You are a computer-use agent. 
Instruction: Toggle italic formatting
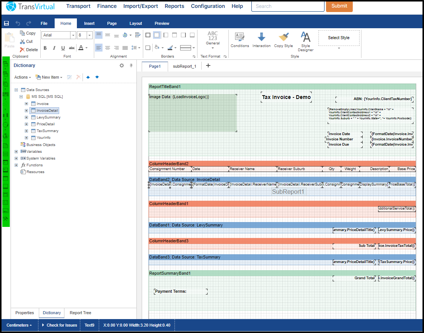click(54, 48)
